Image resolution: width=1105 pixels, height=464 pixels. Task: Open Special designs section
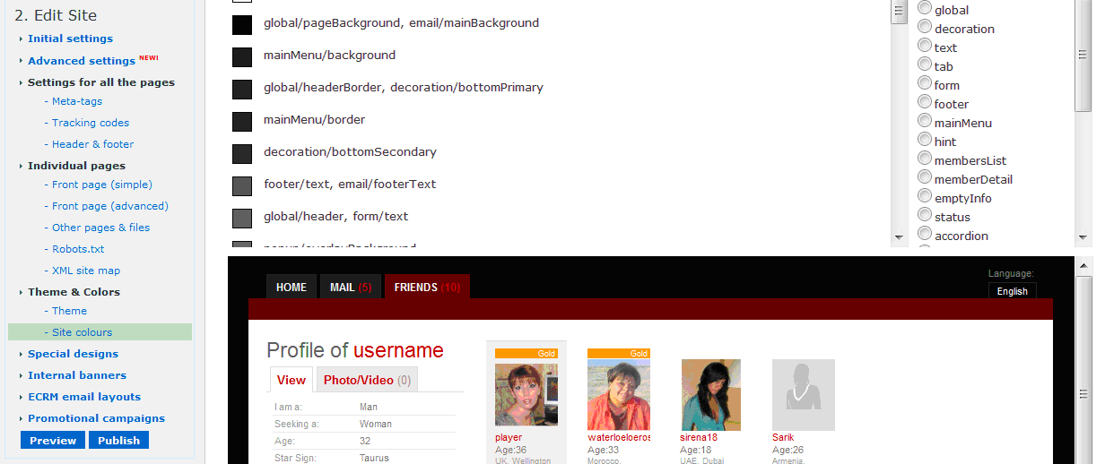[x=73, y=354]
